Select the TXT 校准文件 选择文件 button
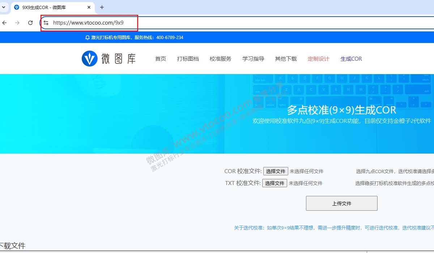 coord(274,183)
